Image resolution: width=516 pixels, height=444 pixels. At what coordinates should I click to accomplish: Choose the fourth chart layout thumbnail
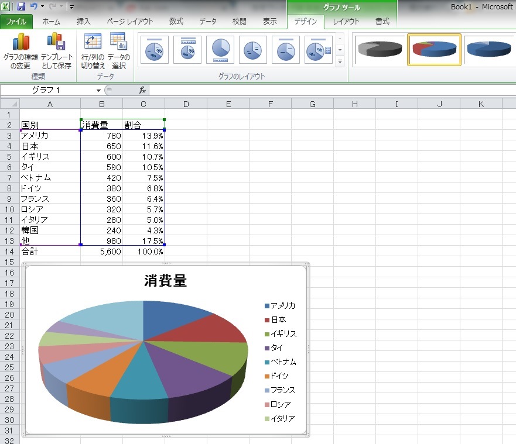tap(253, 50)
